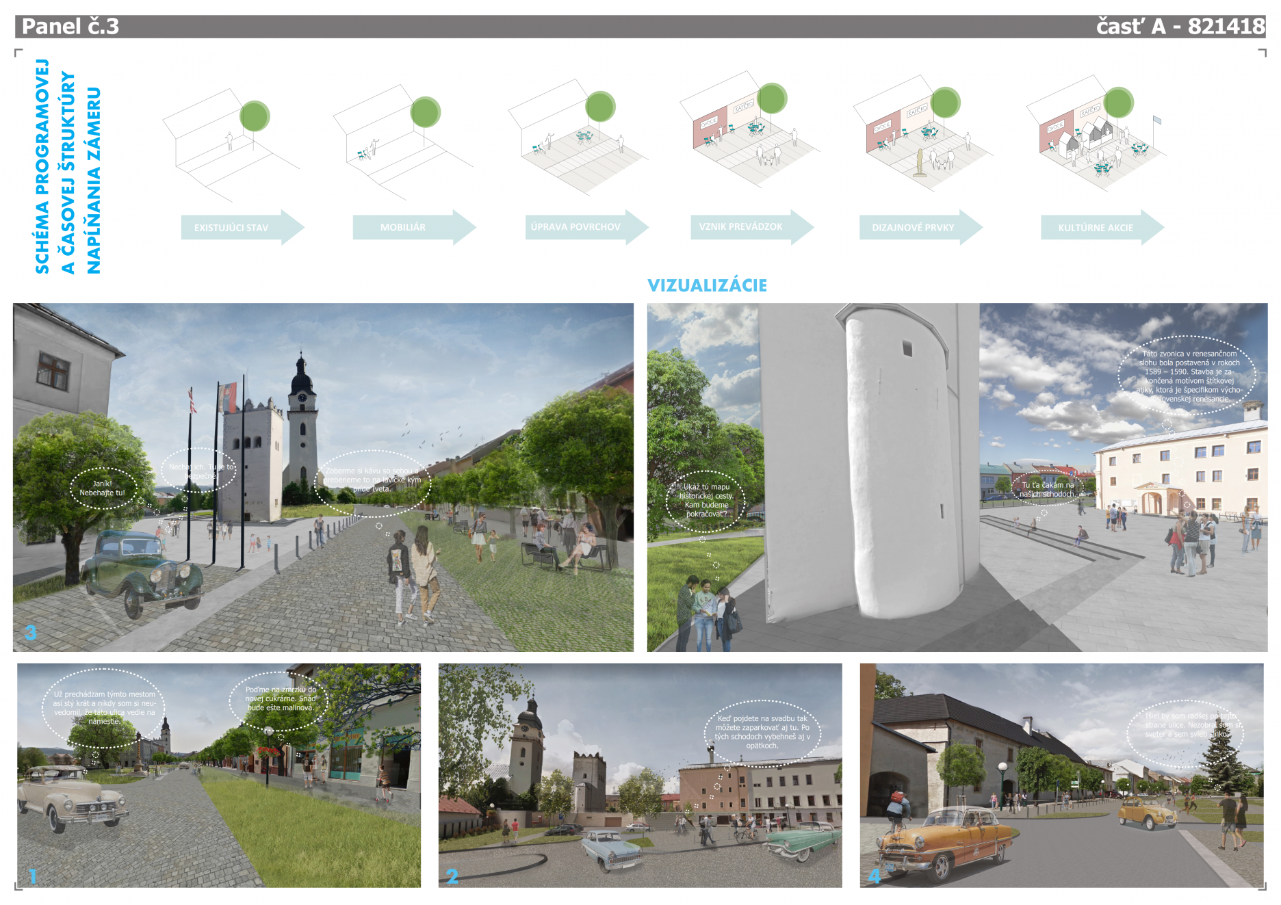Viewport: 1281px width, 905px height.
Task: Select the diagram above KULTÚRNE AKCIE
Action: tap(1095, 137)
